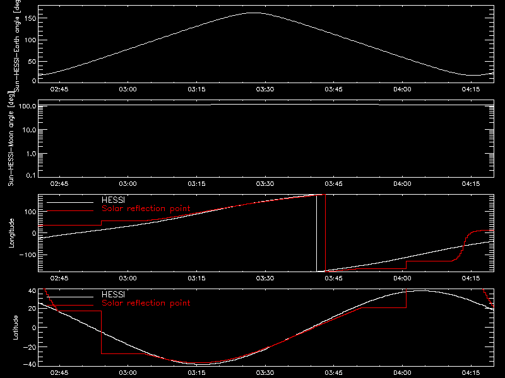Pick 03:30 label under Moon angle plot

(265, 184)
